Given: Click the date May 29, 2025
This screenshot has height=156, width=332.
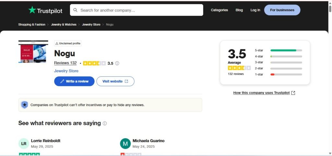Looking at the screenshot, I should click(42, 147).
